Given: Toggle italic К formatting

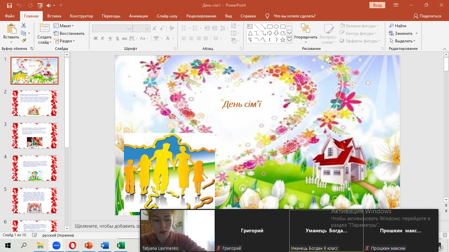Looking at the screenshot, I should point(102,38).
